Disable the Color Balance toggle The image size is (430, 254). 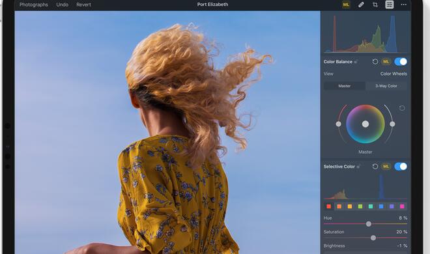[x=401, y=62]
